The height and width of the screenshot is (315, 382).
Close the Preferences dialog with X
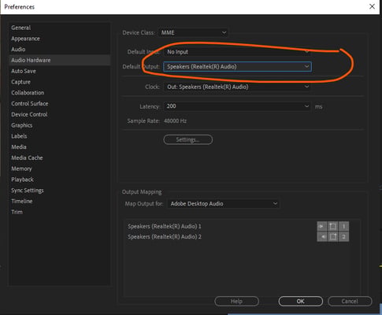pos(372,6)
